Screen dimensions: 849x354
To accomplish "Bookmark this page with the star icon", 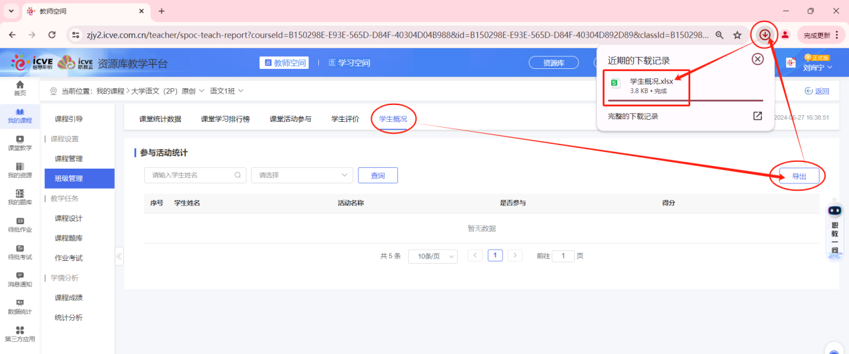I will click(x=737, y=35).
